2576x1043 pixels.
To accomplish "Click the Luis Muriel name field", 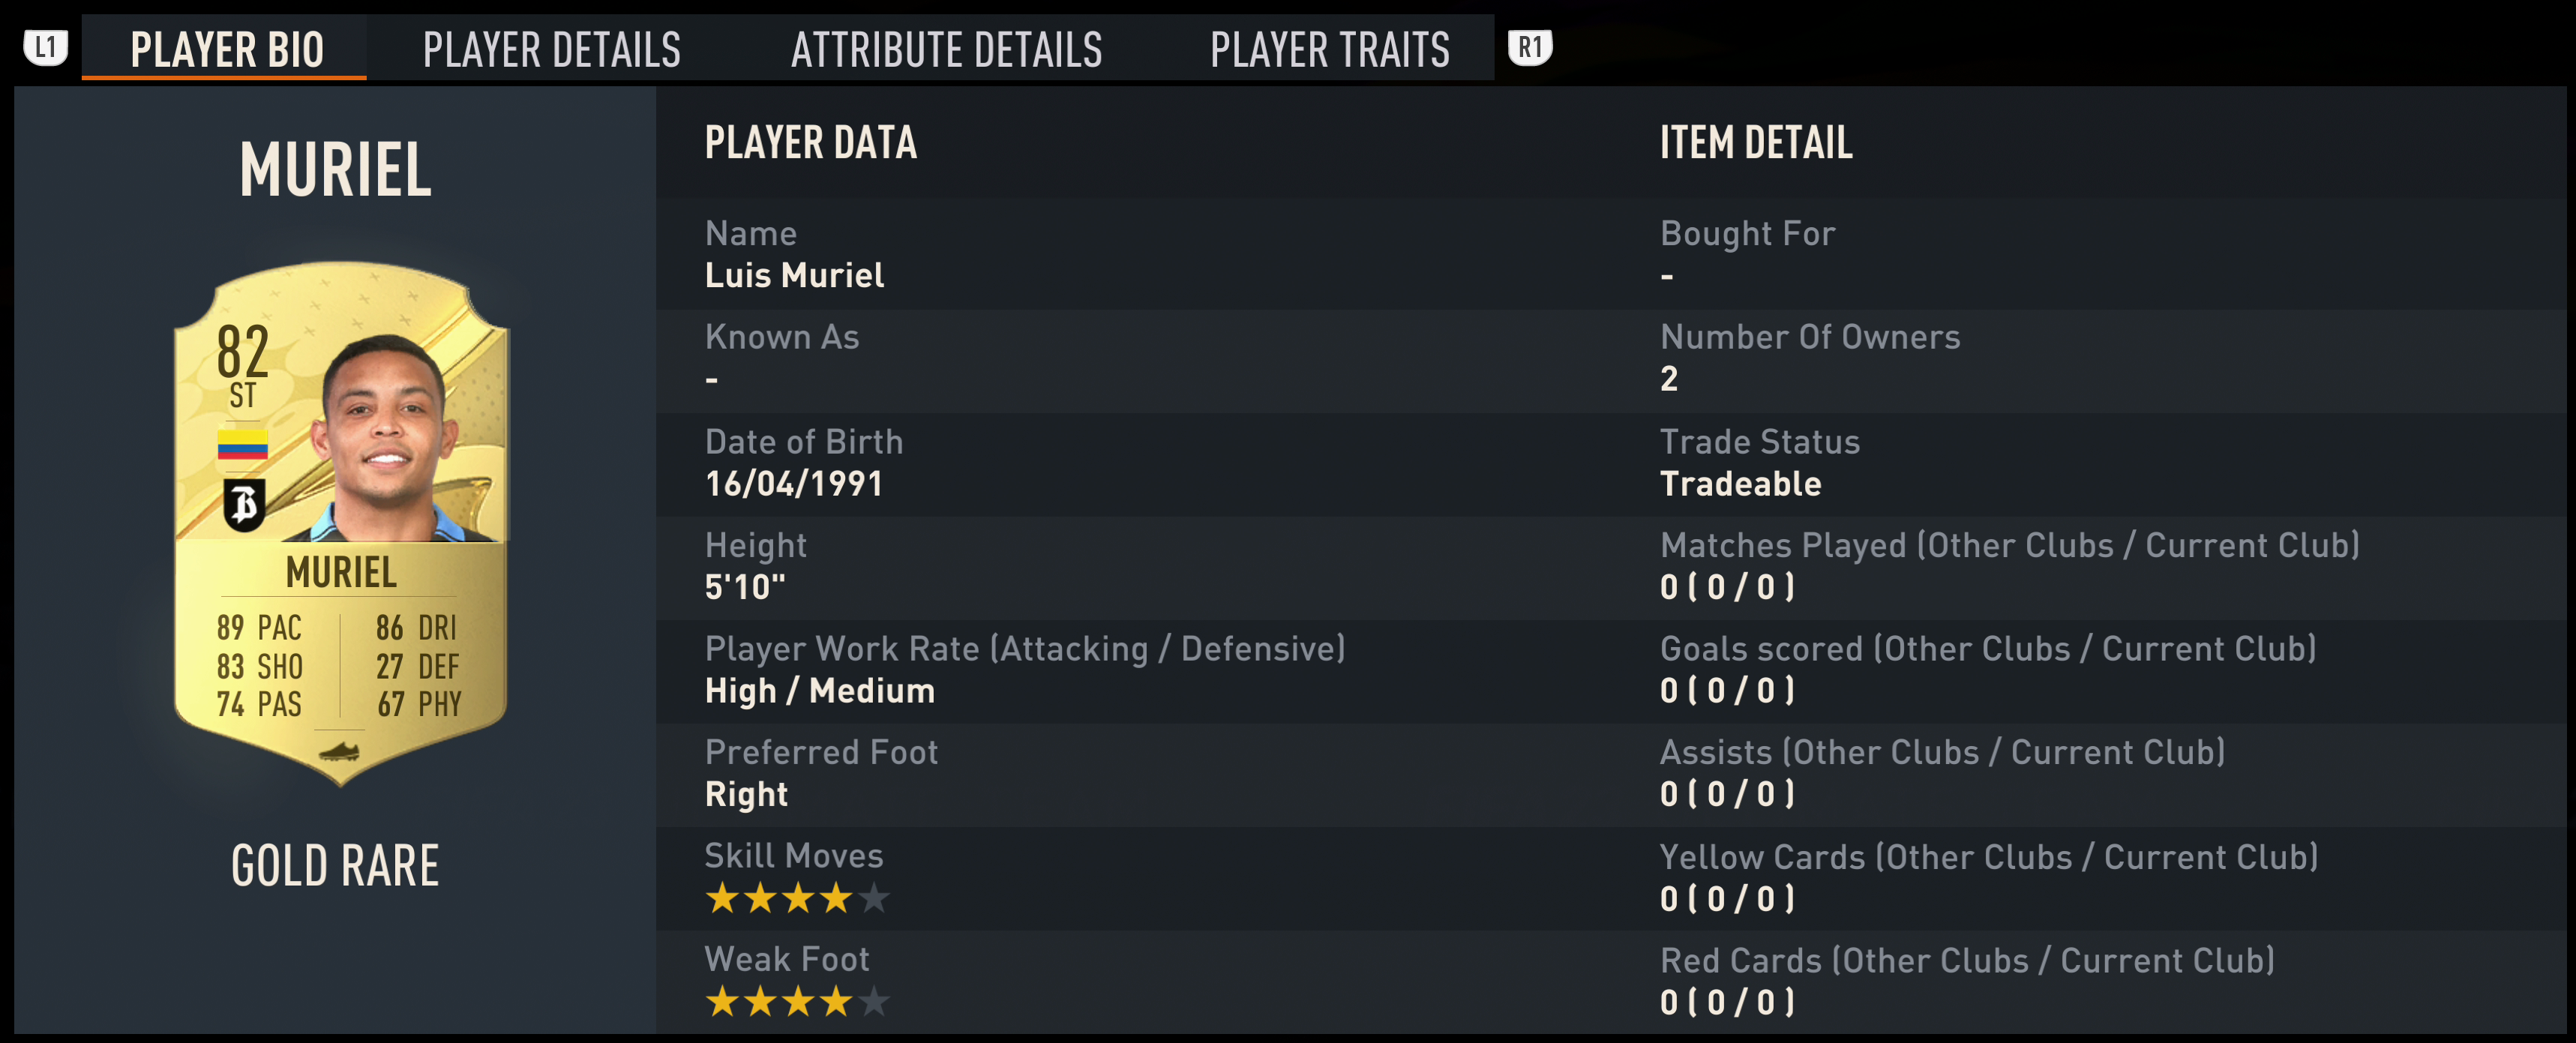I will point(794,275).
